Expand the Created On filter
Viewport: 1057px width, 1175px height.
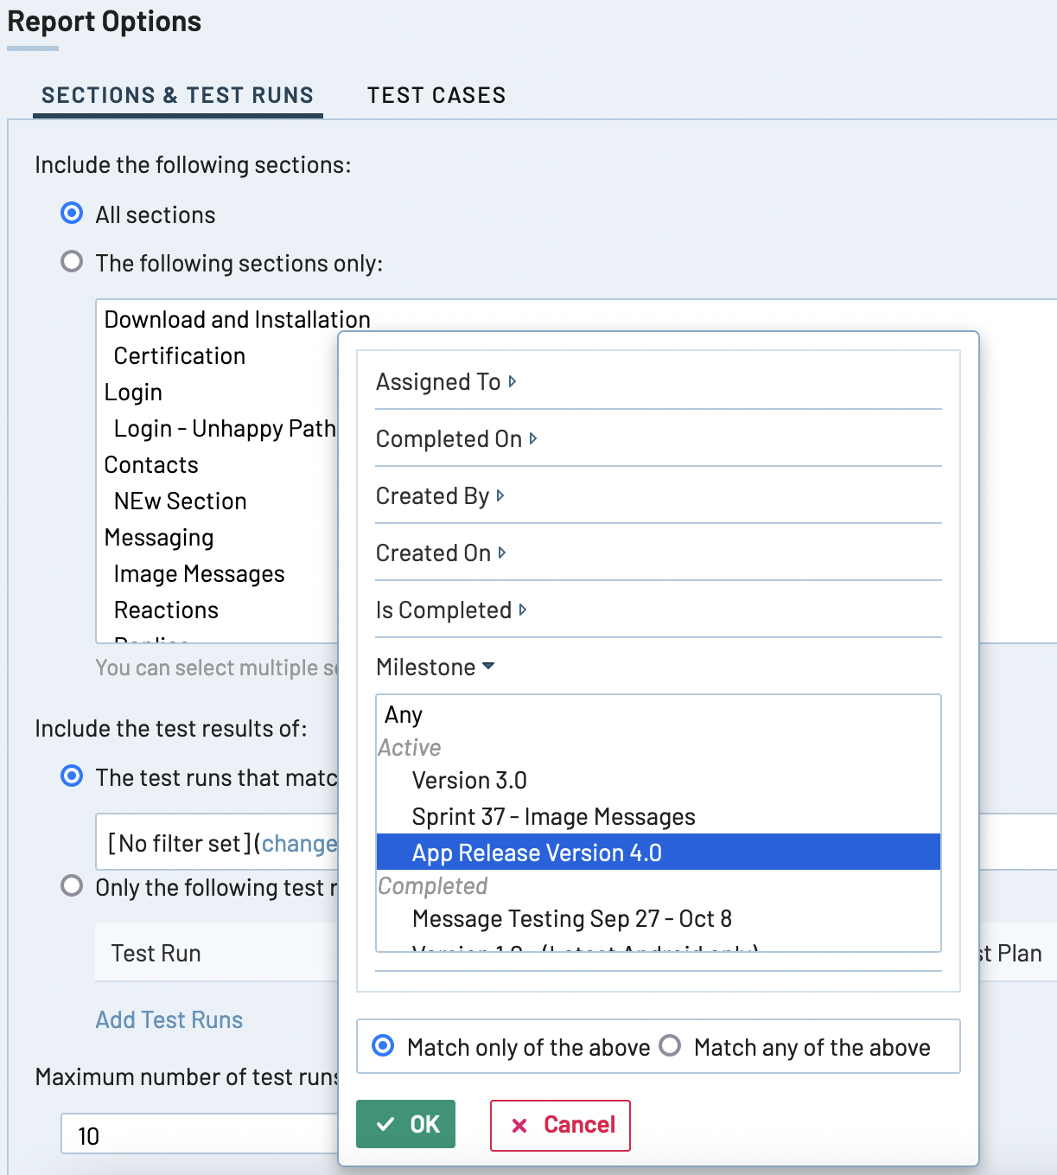tap(441, 552)
